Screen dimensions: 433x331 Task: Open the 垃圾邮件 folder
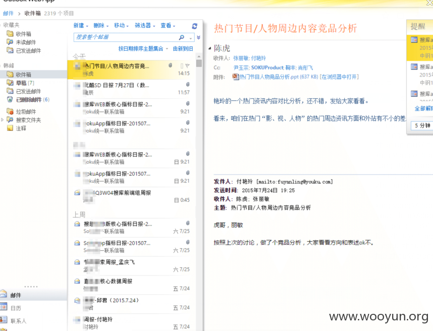pos(26,112)
